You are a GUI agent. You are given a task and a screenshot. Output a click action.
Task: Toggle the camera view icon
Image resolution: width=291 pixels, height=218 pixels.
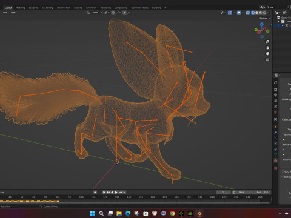click(267, 54)
